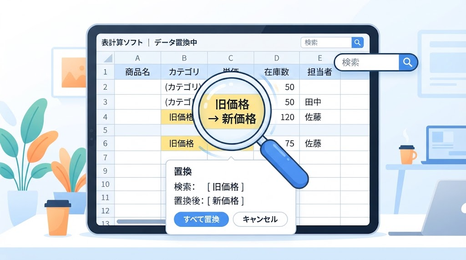
Task: Click the spreadsheet header search input field
Action: pos(326,42)
